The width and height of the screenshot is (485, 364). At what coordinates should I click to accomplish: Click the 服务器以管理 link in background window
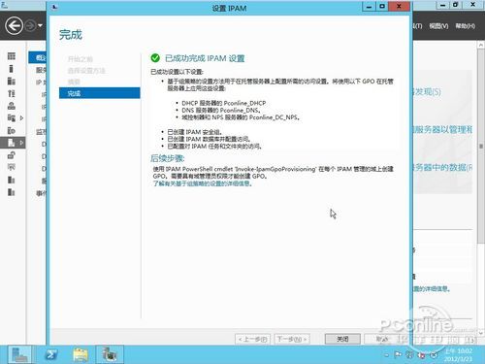tap(442, 130)
